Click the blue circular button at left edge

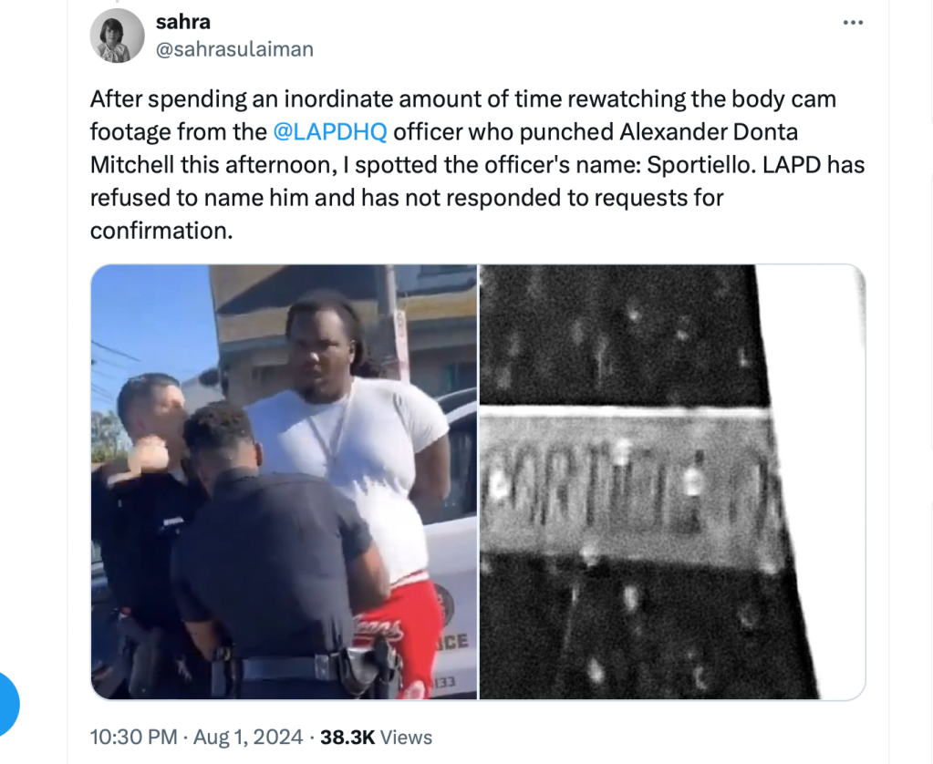(x=6, y=704)
